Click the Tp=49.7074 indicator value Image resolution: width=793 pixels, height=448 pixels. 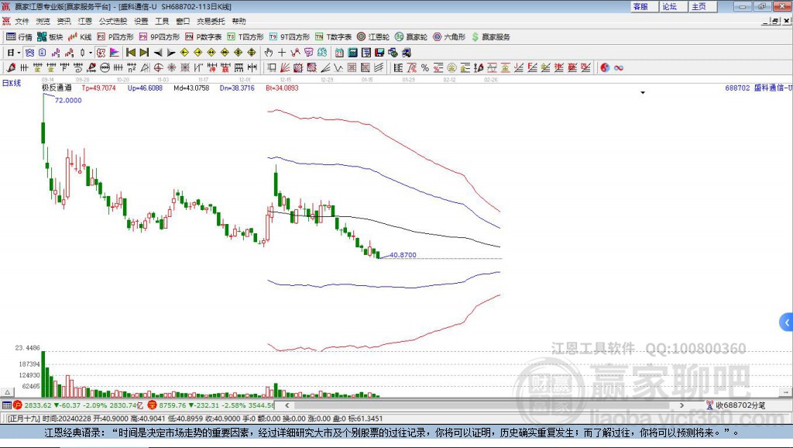pyautogui.click(x=98, y=88)
